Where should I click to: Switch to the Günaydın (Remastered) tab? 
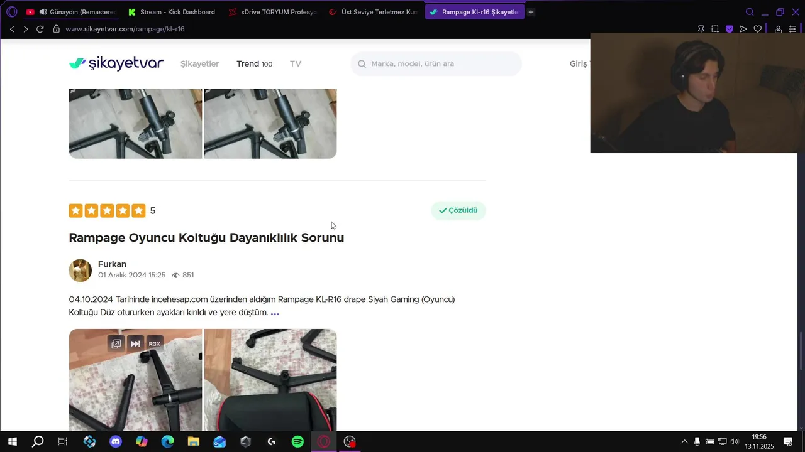click(70, 12)
